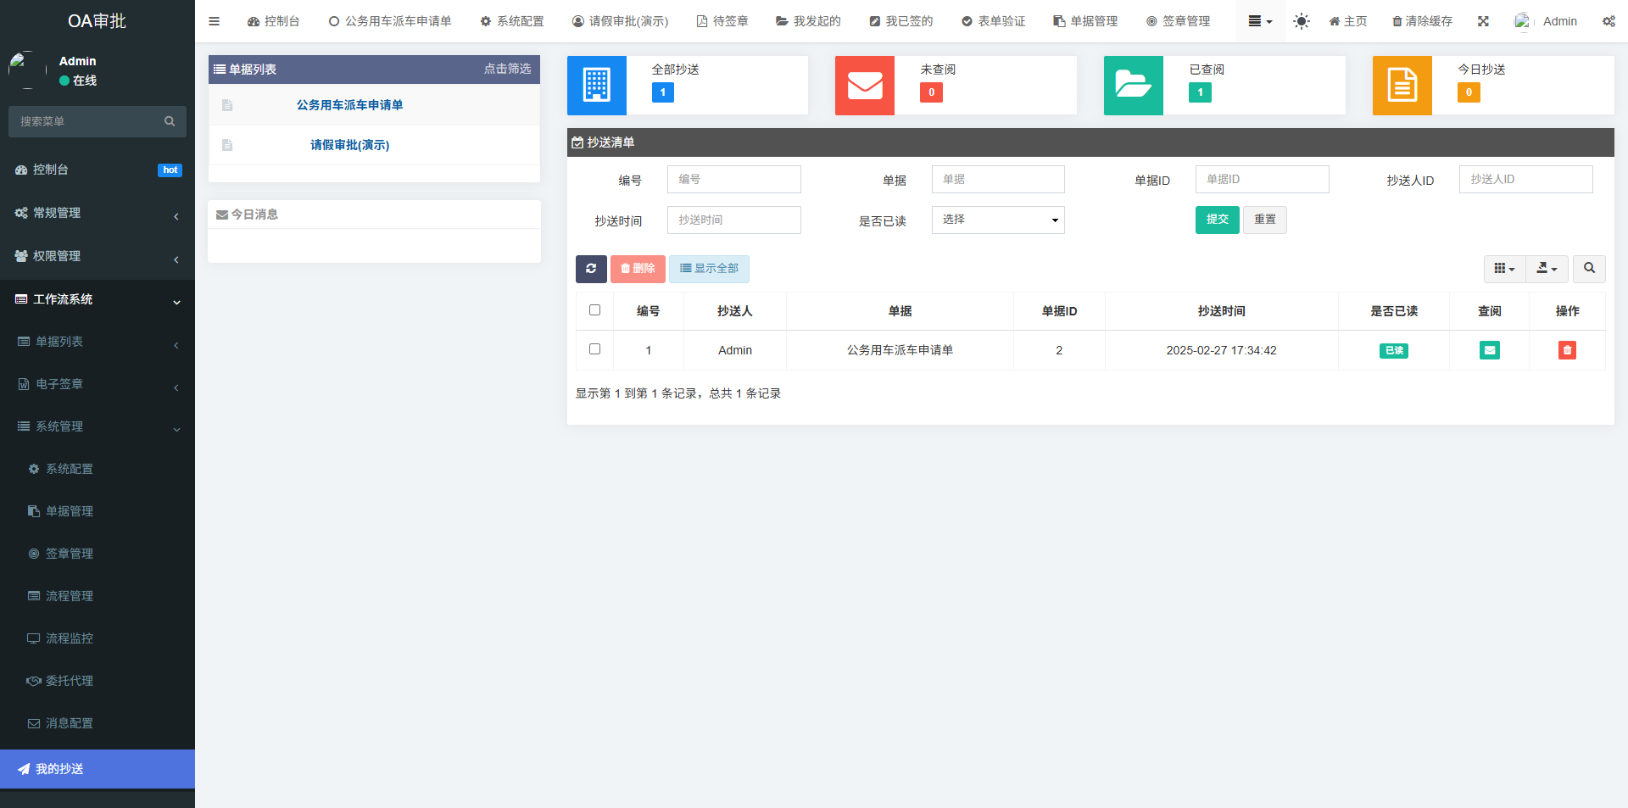Click the hamburger sidebar collapse icon

[x=215, y=21]
